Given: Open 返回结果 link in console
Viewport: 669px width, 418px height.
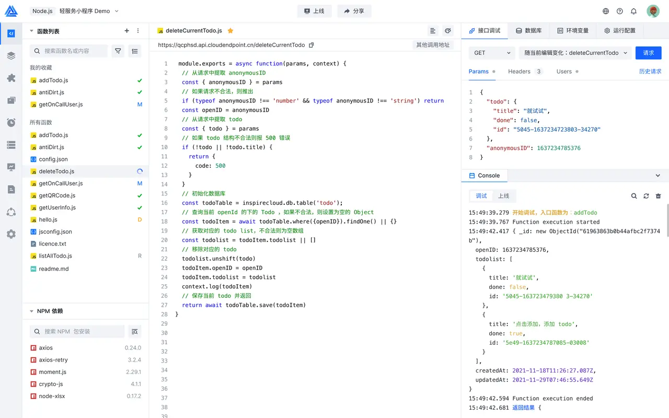Looking at the screenshot, I should coord(523,408).
